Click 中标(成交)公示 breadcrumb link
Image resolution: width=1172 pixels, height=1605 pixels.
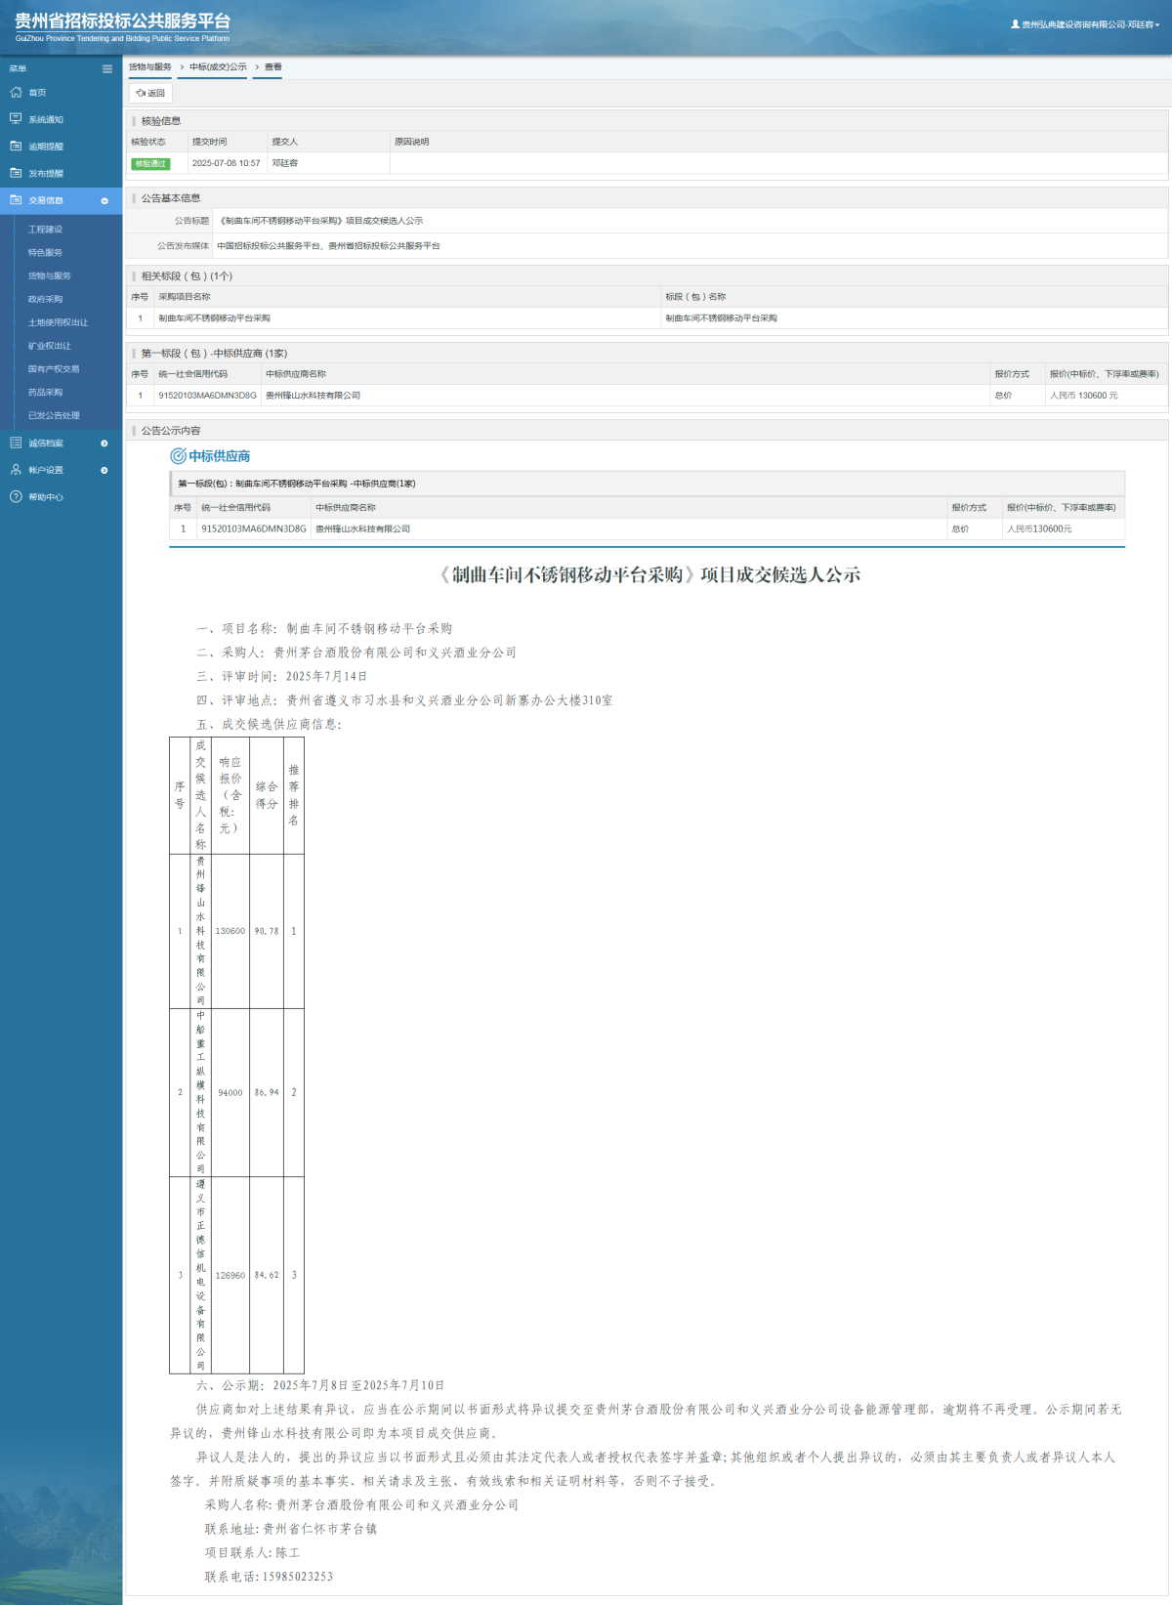coord(218,67)
